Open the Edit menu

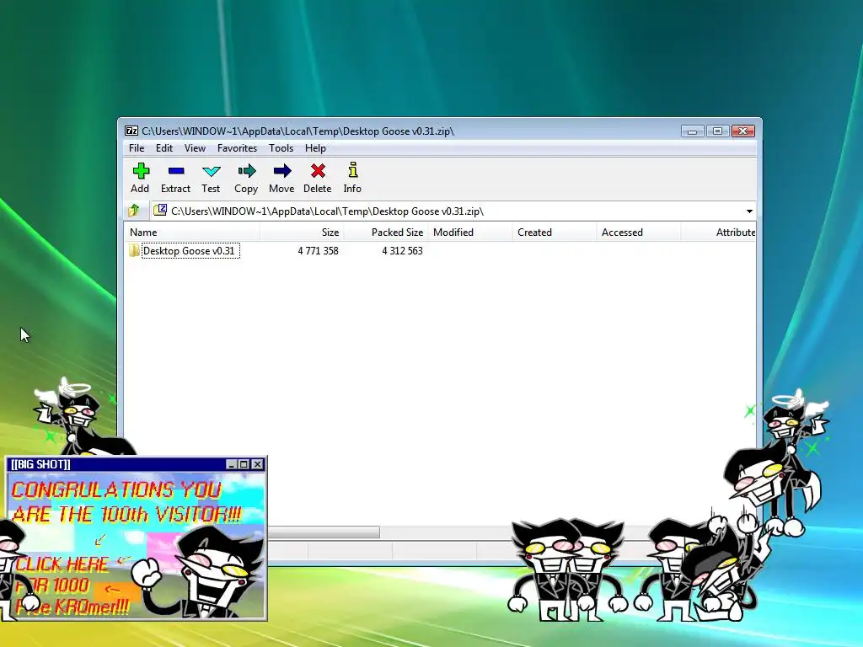coord(164,148)
